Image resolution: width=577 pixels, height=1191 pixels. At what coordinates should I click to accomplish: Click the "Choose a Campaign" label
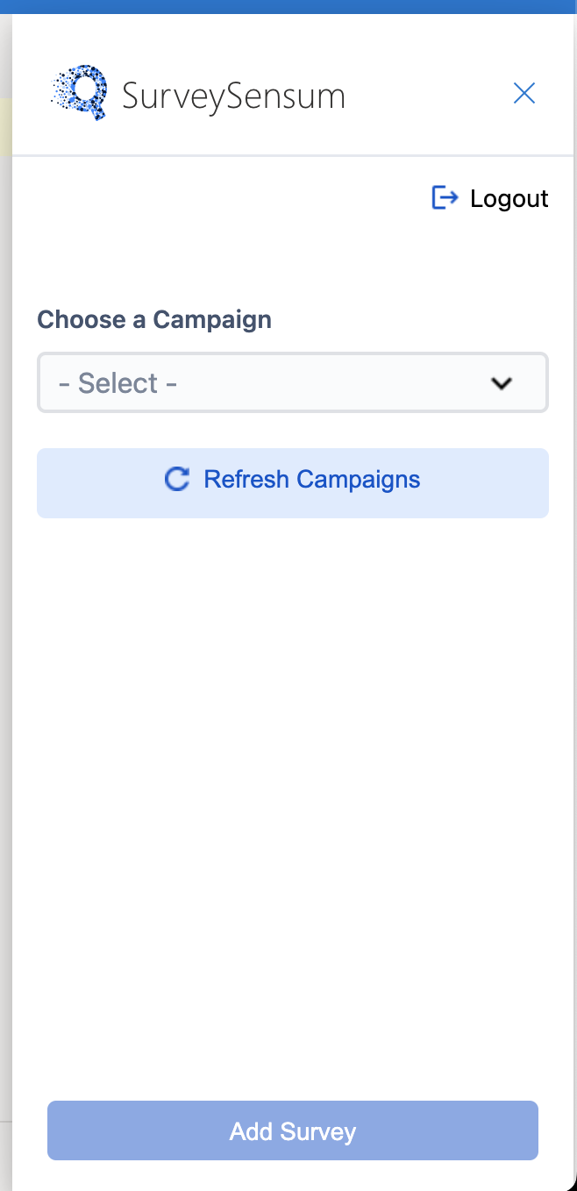pos(154,320)
